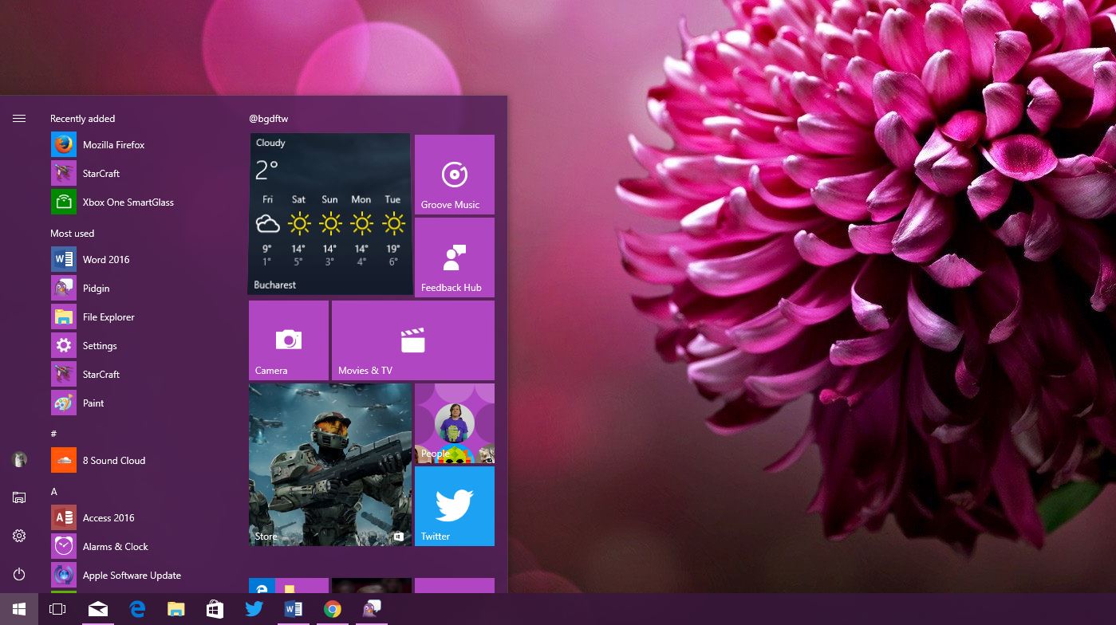
Task: Open Store from the taskbar
Action: [215, 609]
